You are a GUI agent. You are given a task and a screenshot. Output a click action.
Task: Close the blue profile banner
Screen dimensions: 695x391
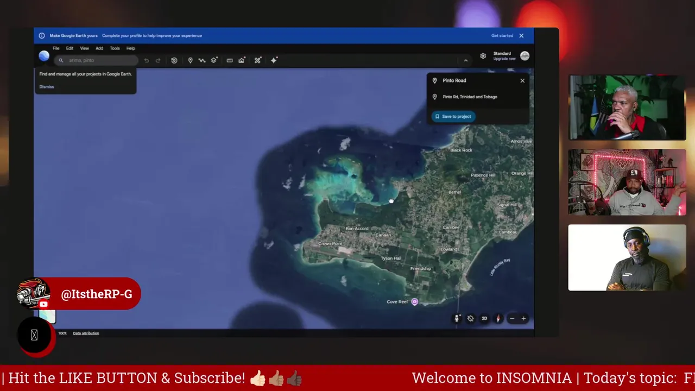tap(521, 36)
